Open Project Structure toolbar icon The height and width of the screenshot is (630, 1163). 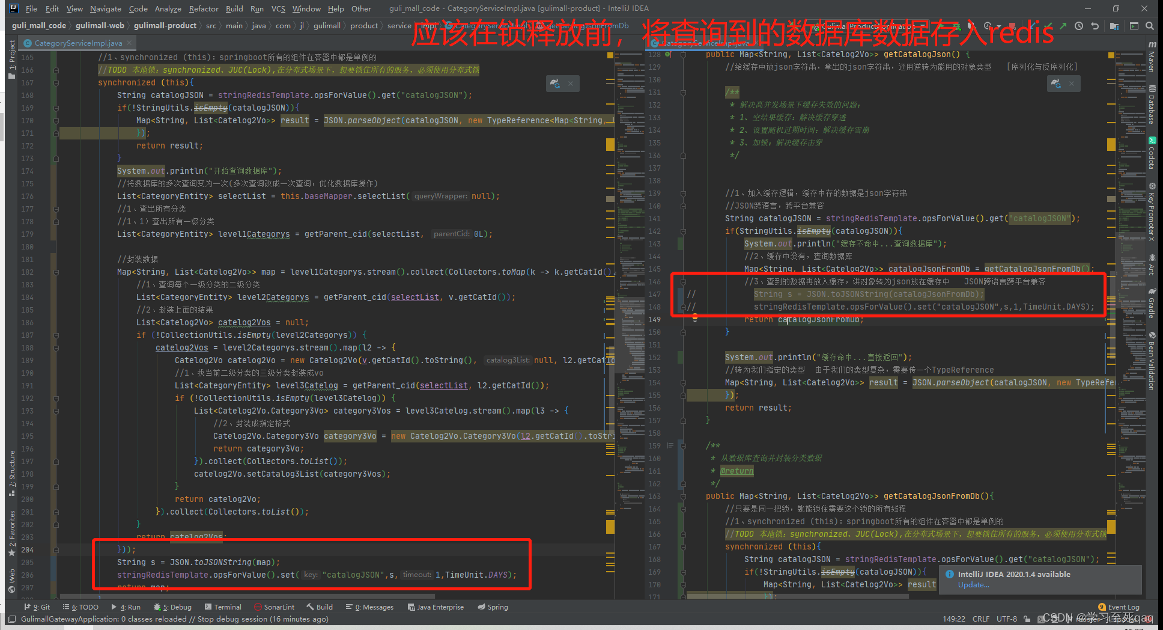click(x=1114, y=26)
